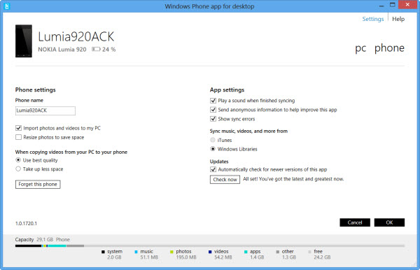The image size is (420, 270).
Task: Toggle Send anonymous information checkbox
Action: (213, 110)
